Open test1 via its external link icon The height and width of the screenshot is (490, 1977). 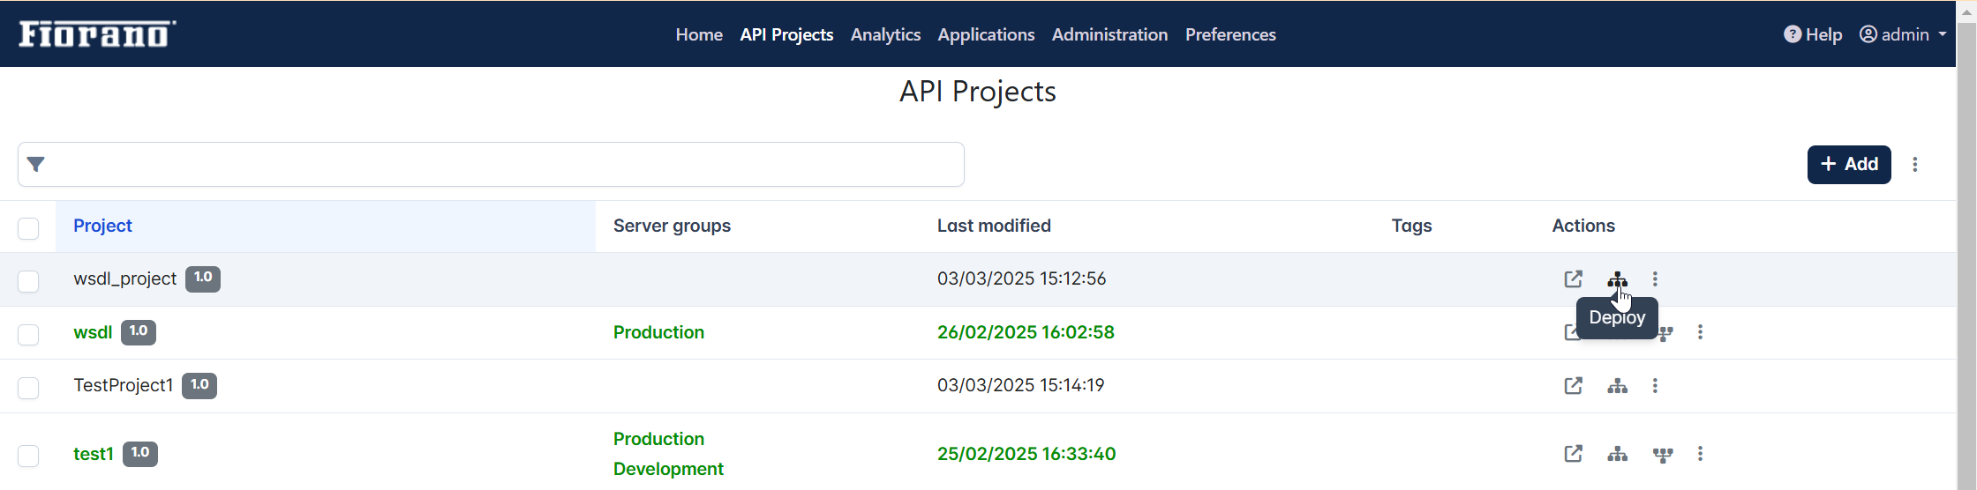[x=1573, y=454]
